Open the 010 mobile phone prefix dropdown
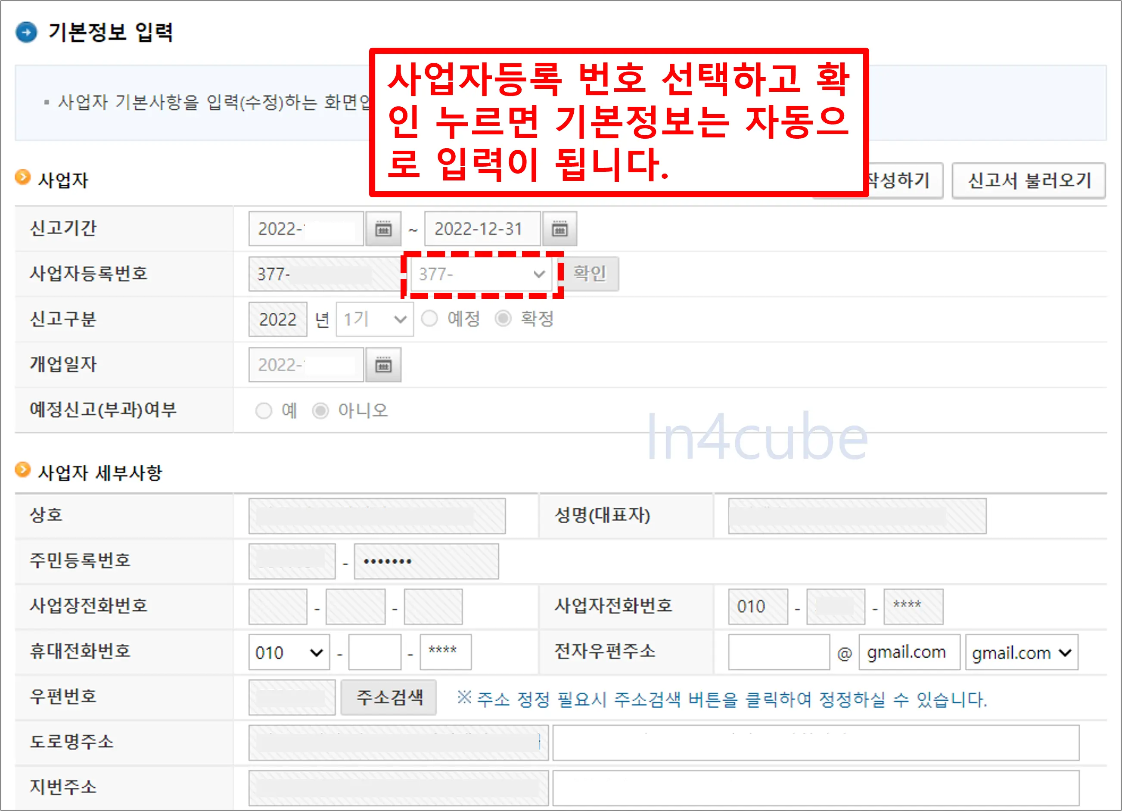Viewport: 1122px width, 811px height. click(x=289, y=653)
